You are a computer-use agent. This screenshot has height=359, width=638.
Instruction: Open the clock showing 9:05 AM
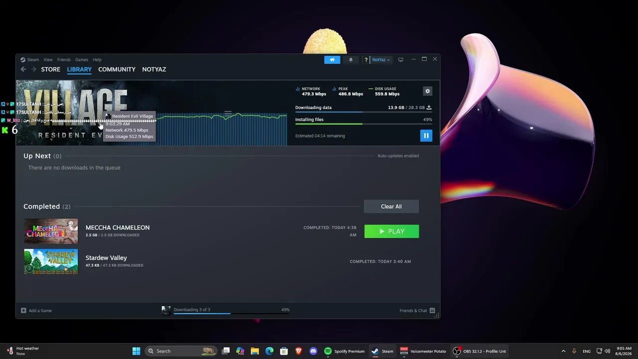coord(624,351)
